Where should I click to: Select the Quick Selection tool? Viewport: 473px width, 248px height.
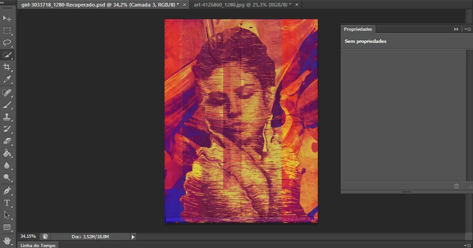(x=7, y=55)
